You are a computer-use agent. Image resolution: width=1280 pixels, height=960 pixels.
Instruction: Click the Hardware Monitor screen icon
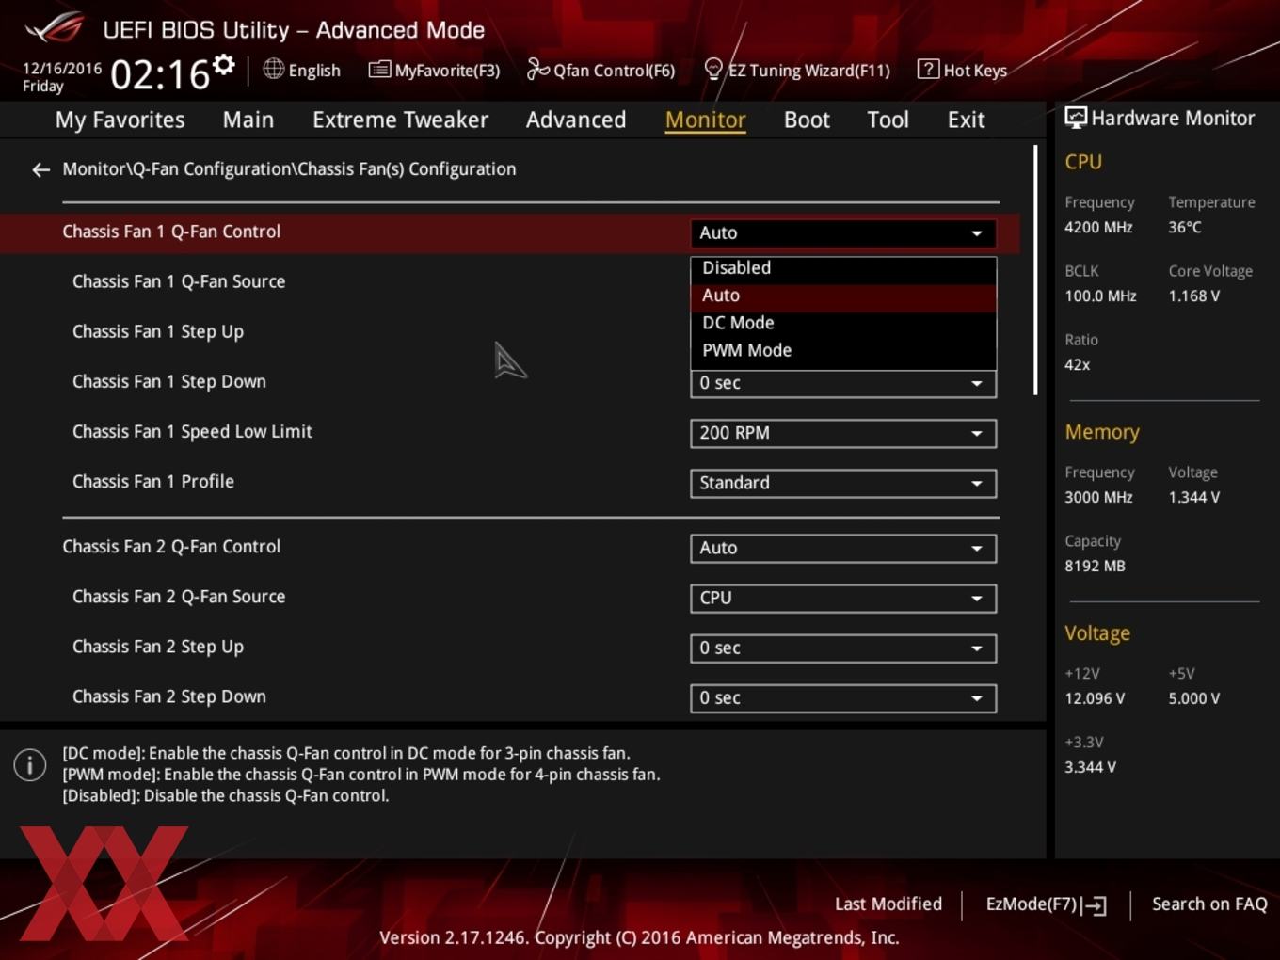(x=1075, y=118)
